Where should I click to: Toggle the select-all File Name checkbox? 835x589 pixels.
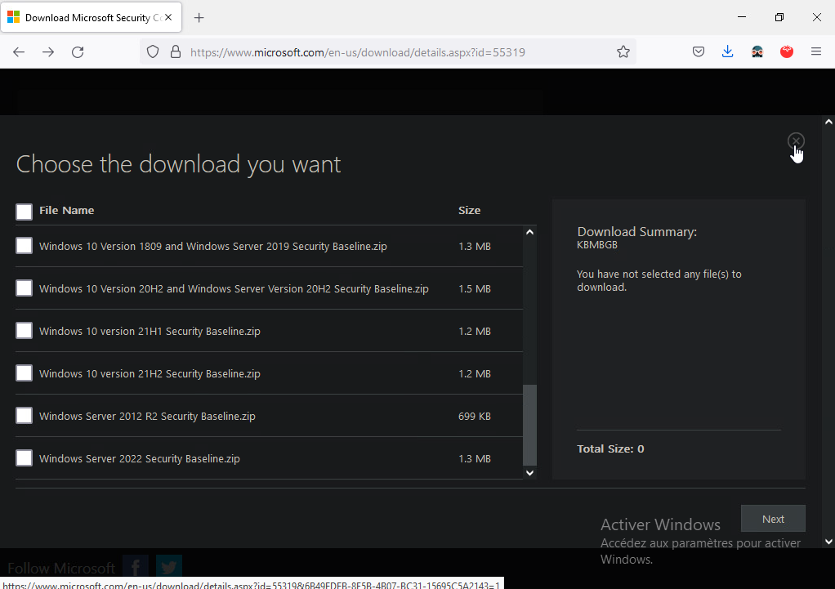(x=25, y=212)
